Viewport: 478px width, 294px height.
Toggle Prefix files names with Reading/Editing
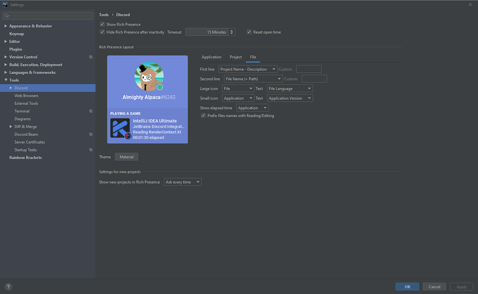point(203,116)
